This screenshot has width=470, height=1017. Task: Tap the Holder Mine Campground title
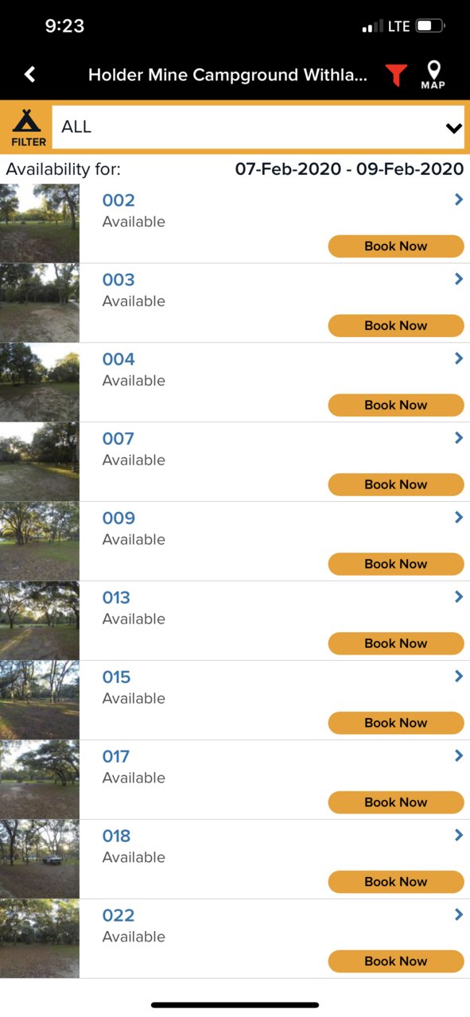[x=228, y=76]
